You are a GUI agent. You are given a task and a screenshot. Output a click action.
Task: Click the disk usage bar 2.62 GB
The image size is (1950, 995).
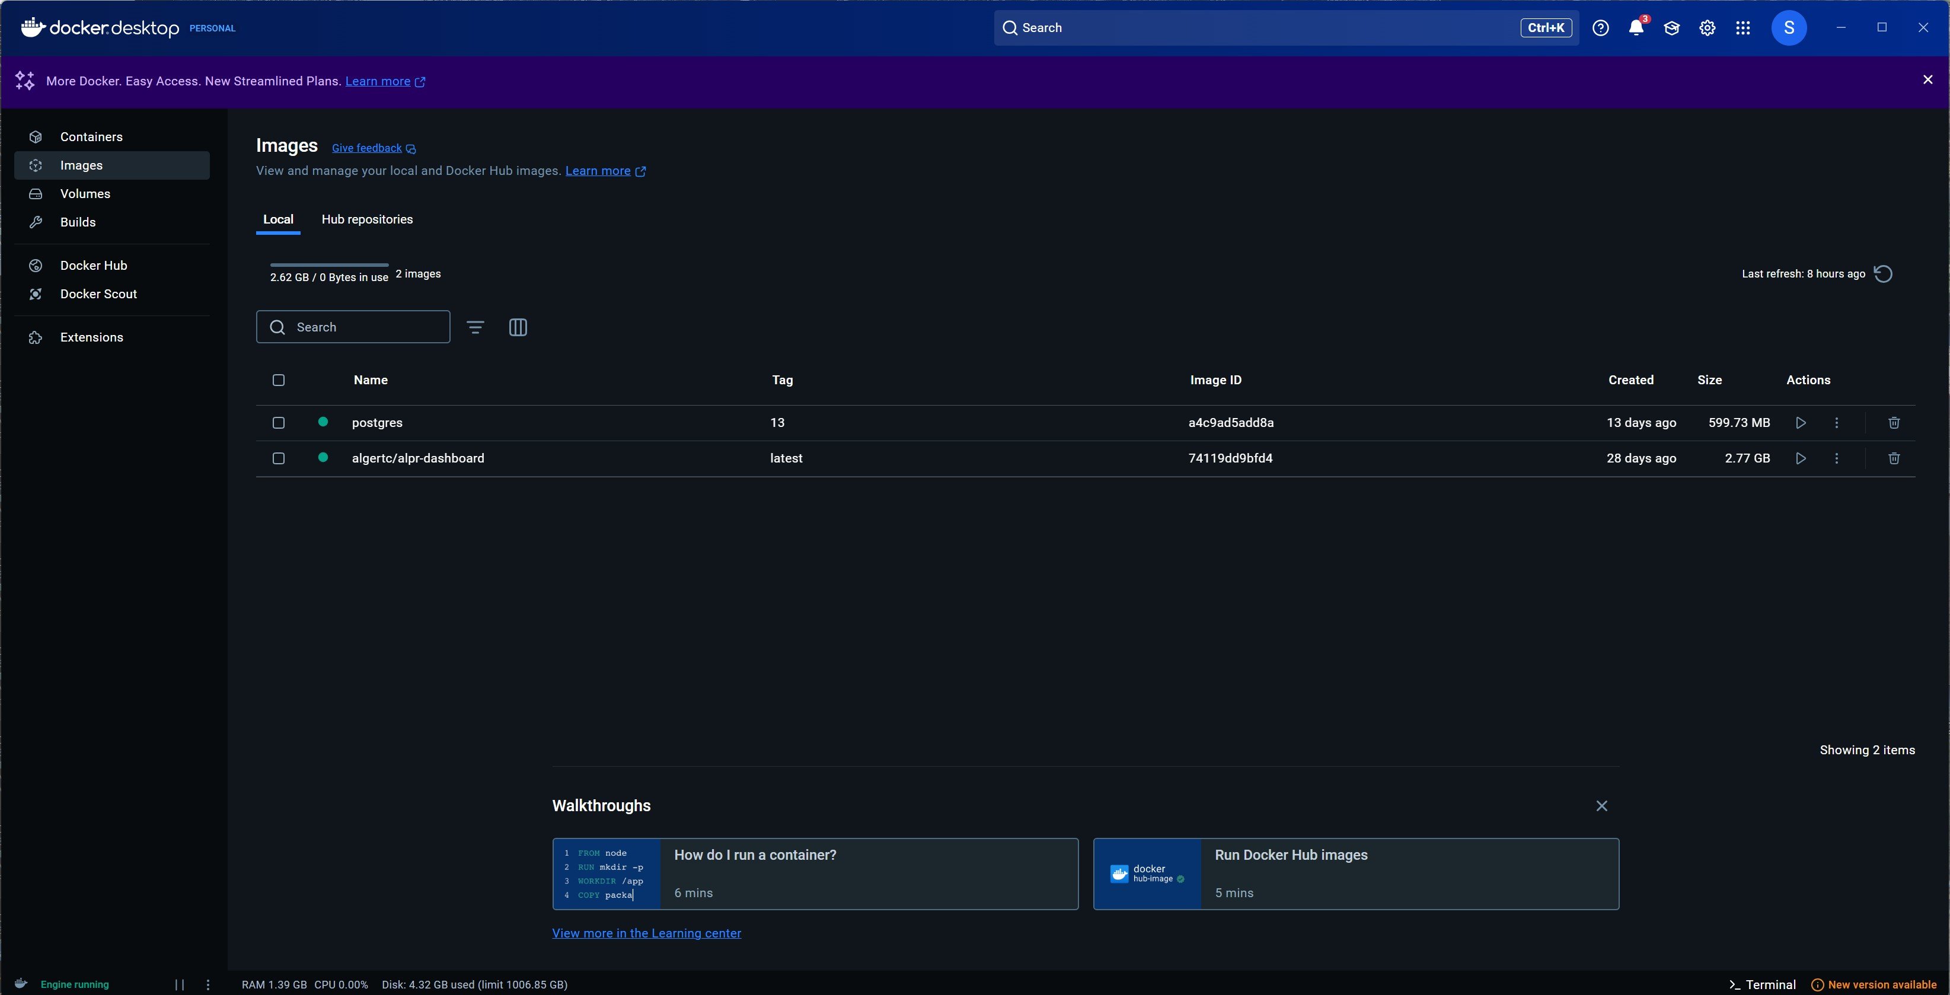pyautogui.click(x=329, y=265)
